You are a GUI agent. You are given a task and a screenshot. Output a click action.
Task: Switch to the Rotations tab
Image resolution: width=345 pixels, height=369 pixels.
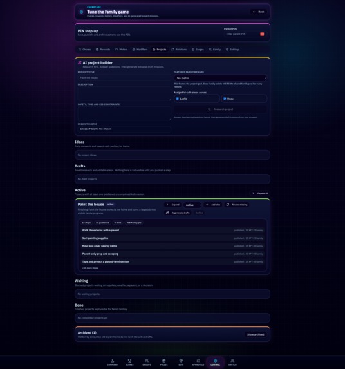click(x=179, y=50)
